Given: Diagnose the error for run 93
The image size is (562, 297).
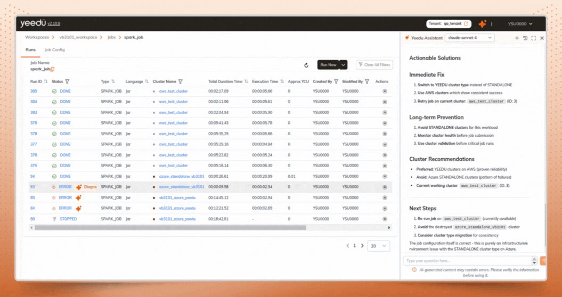Looking at the screenshot, I should [86, 187].
